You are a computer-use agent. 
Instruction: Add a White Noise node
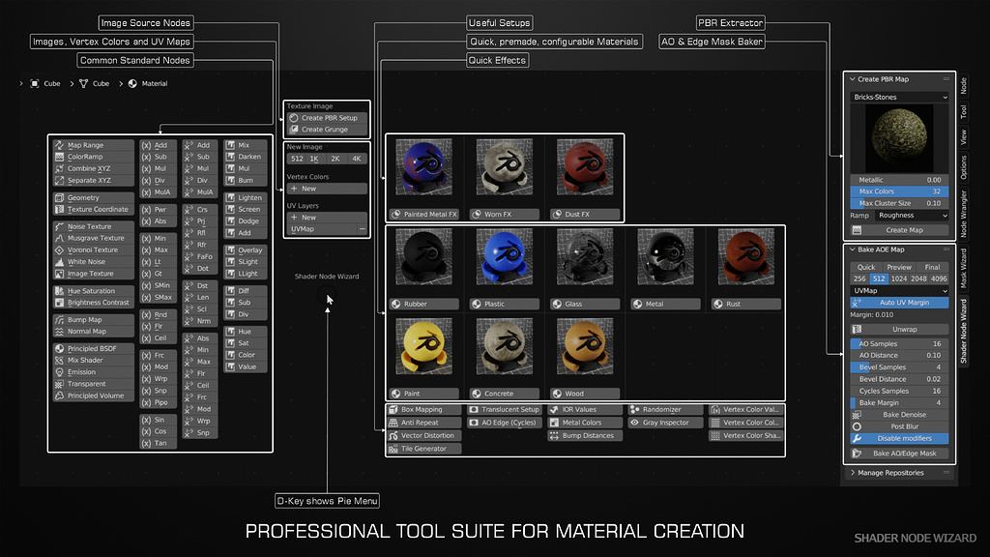[x=94, y=261]
